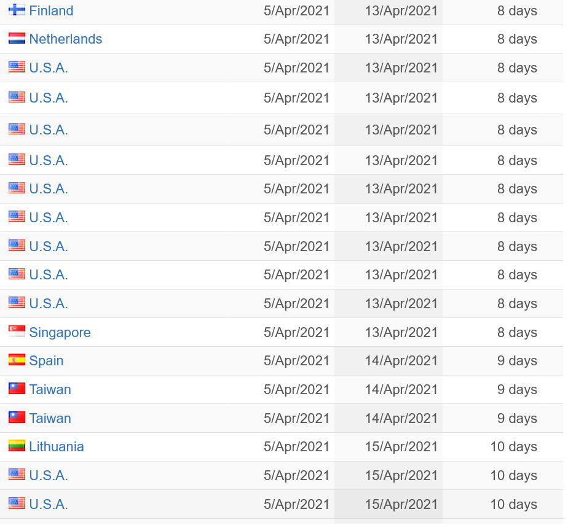Open the U.S.A. link just below Lithuania
The height and width of the screenshot is (528, 568).
49,476
